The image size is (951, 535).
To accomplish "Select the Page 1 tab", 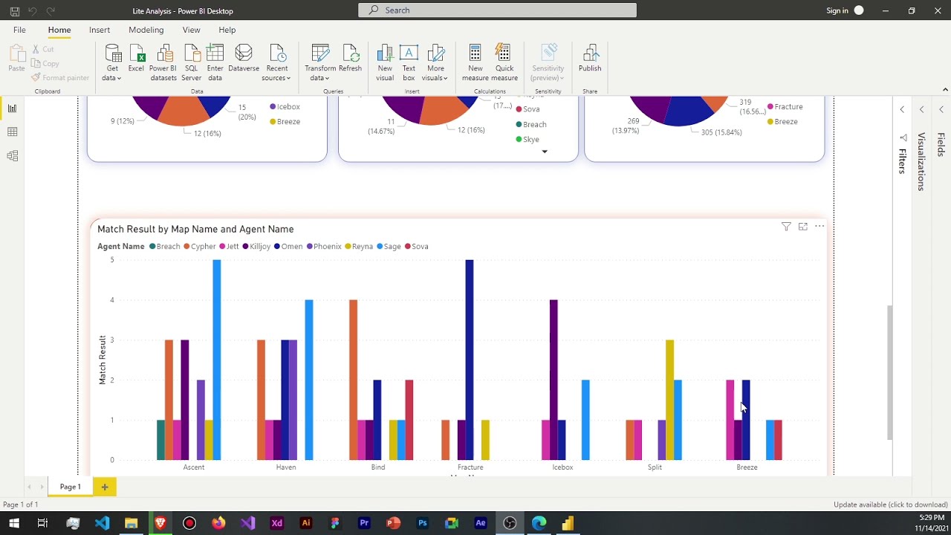I will pos(71,487).
